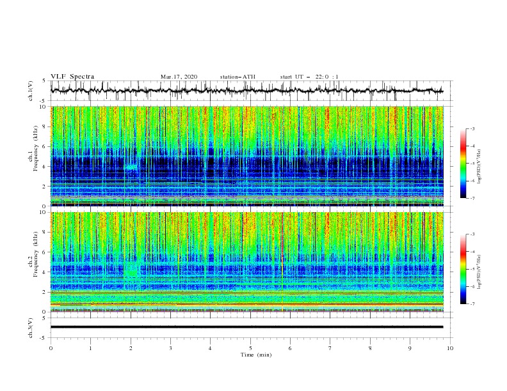This screenshot has height=391, width=507.
Task: Click the ch.1 spectrogram color bar
Action: [463, 164]
